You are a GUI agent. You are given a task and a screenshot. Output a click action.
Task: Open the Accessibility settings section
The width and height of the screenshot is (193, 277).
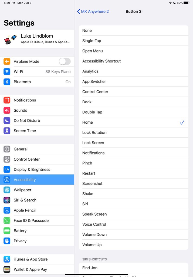(x=37, y=180)
